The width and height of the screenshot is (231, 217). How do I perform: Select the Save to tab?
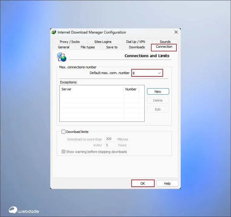(x=112, y=47)
